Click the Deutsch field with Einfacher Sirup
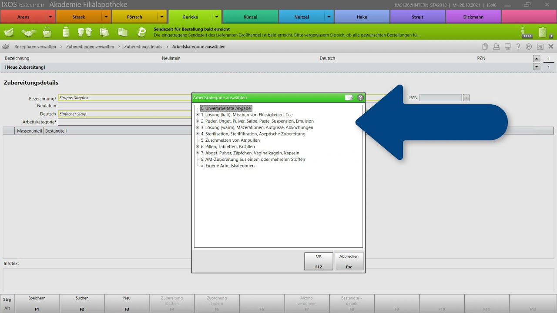This screenshot has width=557, height=313. tap(125, 114)
